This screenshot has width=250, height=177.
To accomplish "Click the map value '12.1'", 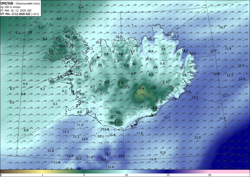I will pyautogui.click(x=66, y=132).
